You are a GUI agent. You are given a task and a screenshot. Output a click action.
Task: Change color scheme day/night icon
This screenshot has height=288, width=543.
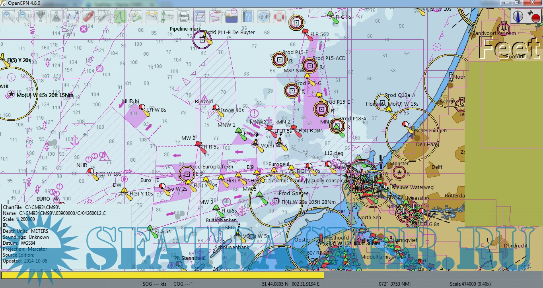[231, 17]
